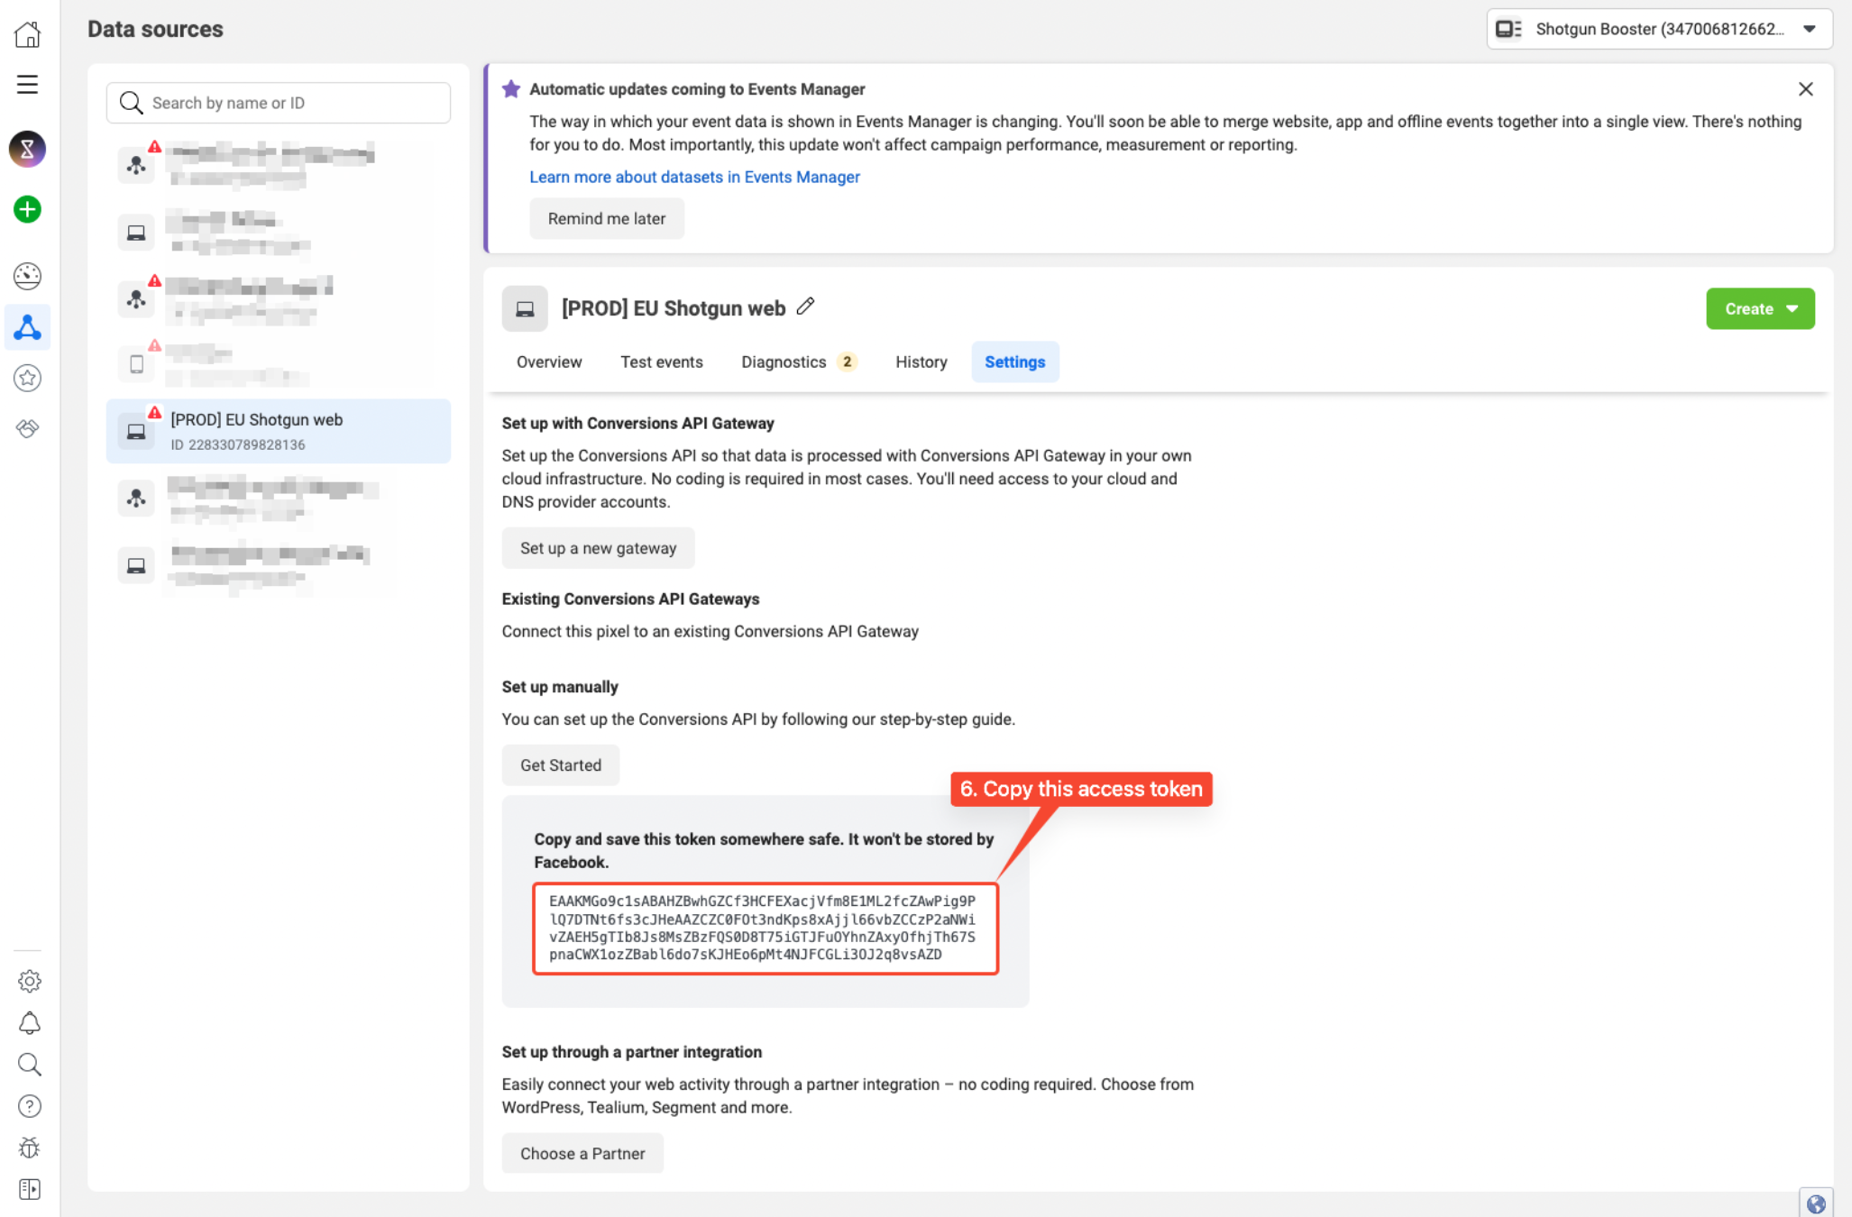
Task: Click the bug report icon
Action: [x=30, y=1148]
